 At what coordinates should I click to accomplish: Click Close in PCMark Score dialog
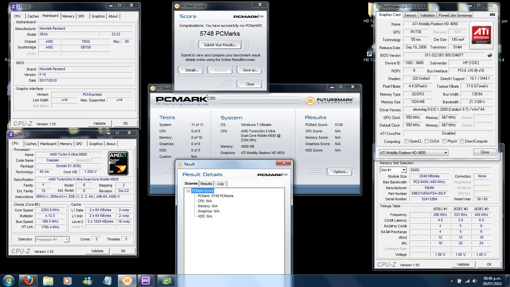pos(250,84)
